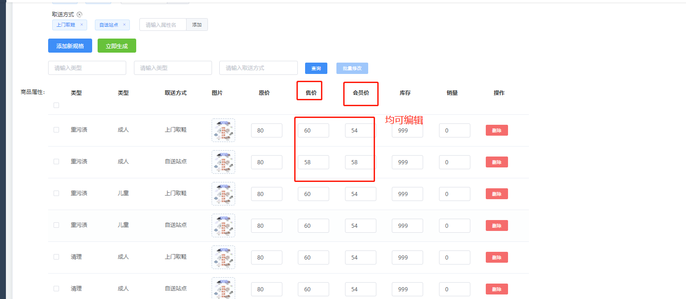Click the blue 添加新规格 button
686x299 pixels.
[70, 46]
